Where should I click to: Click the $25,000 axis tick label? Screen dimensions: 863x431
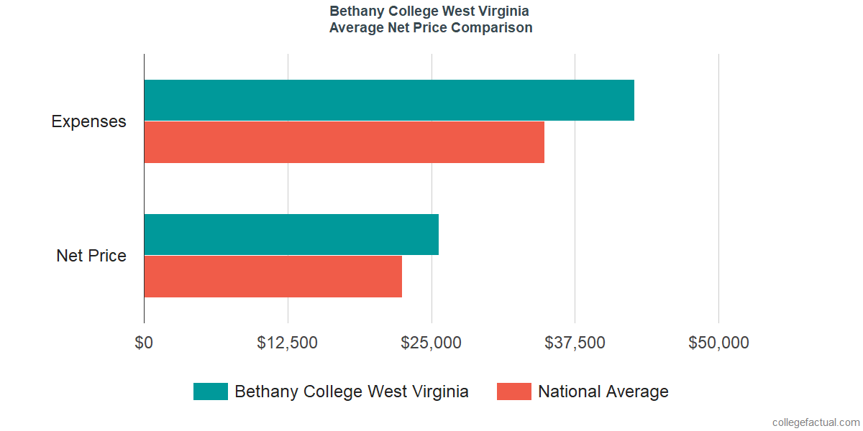431,343
